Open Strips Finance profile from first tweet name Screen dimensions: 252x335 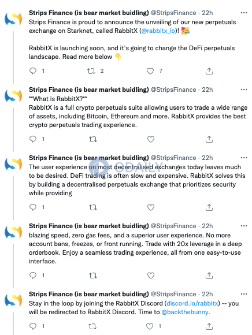[x=88, y=13]
